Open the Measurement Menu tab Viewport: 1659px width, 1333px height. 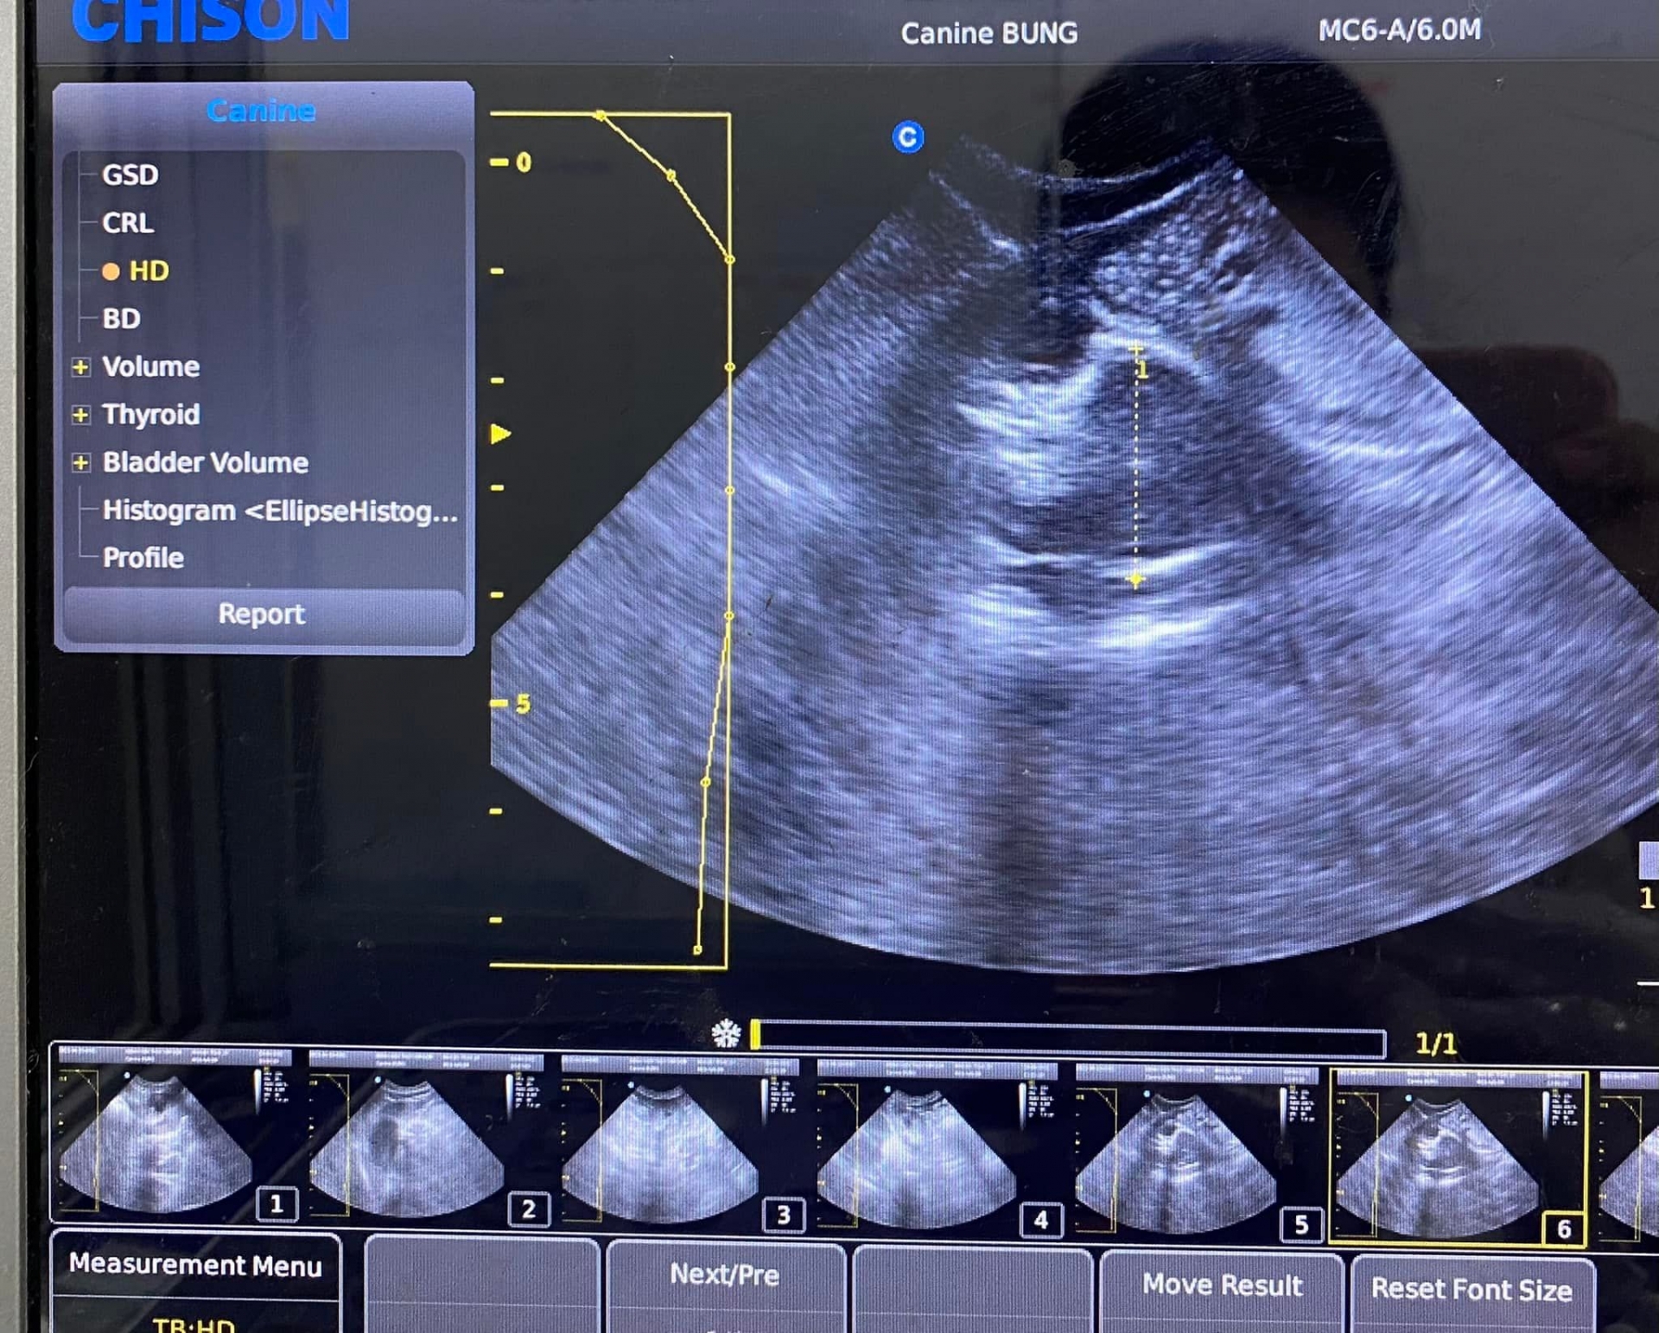[x=195, y=1265]
